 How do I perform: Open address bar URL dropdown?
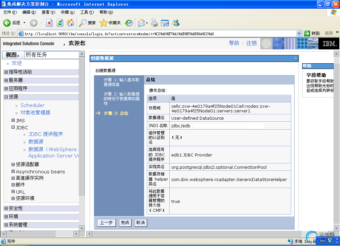tap(299, 33)
